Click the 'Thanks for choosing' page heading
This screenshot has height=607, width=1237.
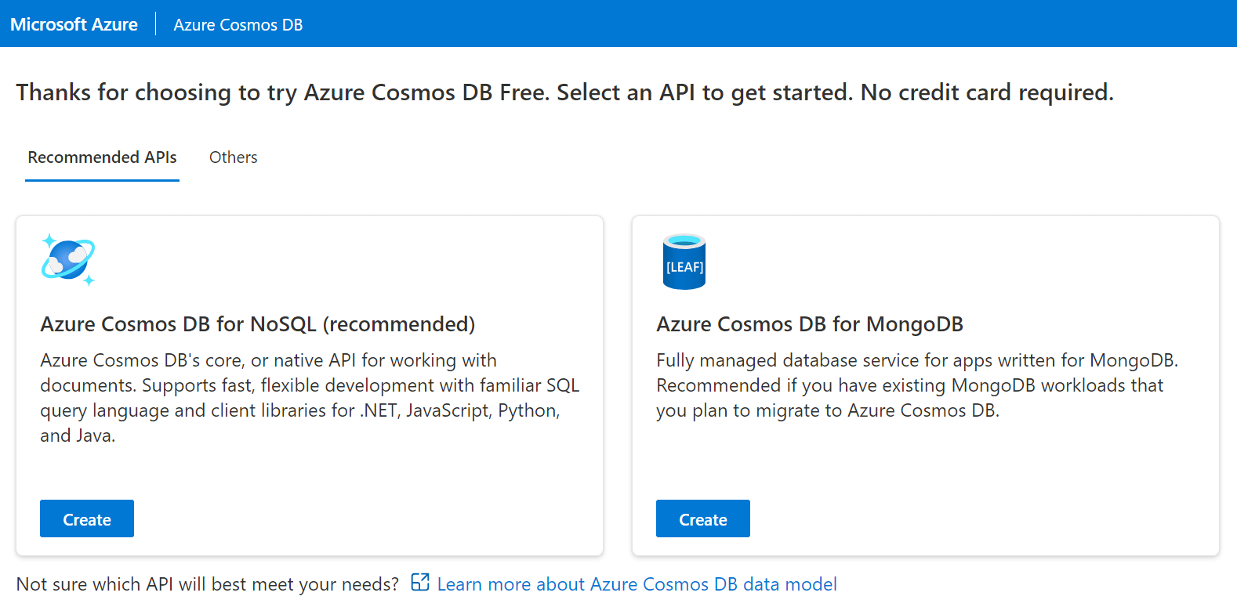point(564,92)
